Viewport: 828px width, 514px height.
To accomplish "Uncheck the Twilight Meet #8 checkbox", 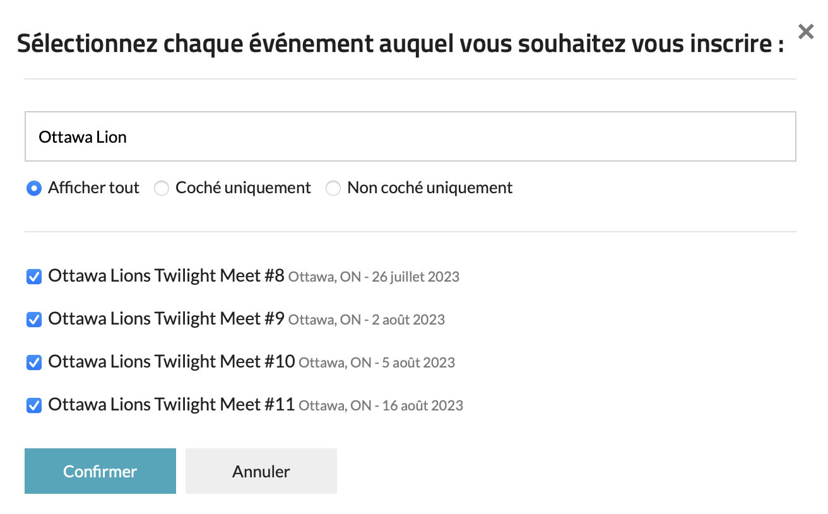I will click(34, 277).
